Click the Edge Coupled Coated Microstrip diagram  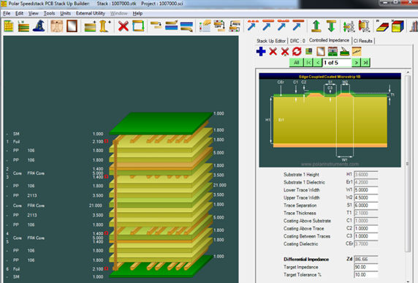330,121
